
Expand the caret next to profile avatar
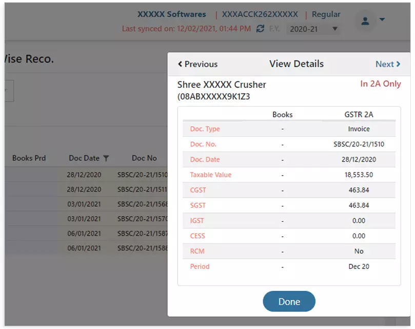click(382, 20)
